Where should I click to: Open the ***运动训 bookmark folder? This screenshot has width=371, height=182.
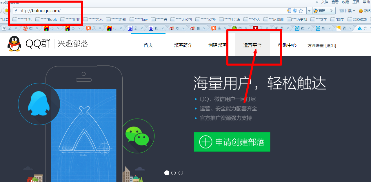(273, 19)
